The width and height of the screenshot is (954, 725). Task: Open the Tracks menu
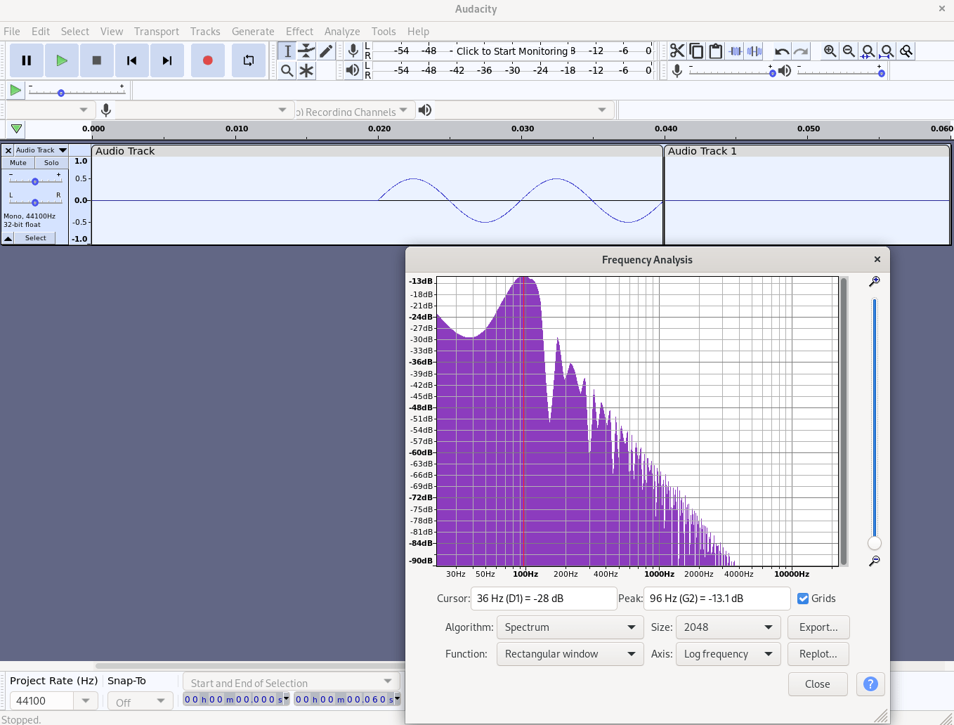pos(205,32)
